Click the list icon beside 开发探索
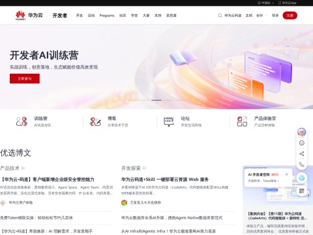The width and height of the screenshot is (313, 235). click(145, 168)
